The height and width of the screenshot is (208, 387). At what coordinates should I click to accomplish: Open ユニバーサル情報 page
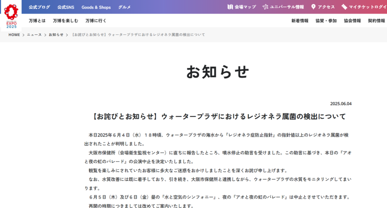coord(287,7)
